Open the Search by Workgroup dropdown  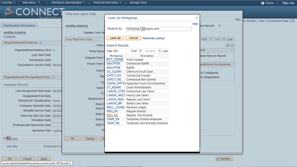(x=142, y=29)
